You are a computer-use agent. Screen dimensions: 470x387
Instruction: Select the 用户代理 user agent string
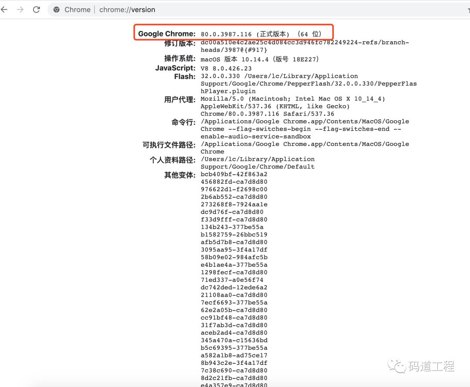pyautogui.click(x=283, y=106)
